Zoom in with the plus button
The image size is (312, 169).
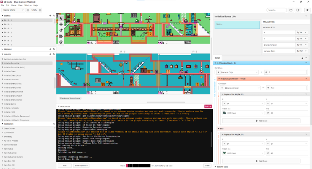coord(40,10)
